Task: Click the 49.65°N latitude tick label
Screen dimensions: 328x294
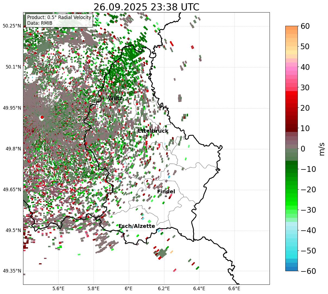Action: coord(12,190)
